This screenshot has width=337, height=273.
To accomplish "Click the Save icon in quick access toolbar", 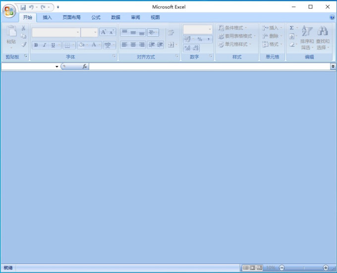I will pos(23,7).
